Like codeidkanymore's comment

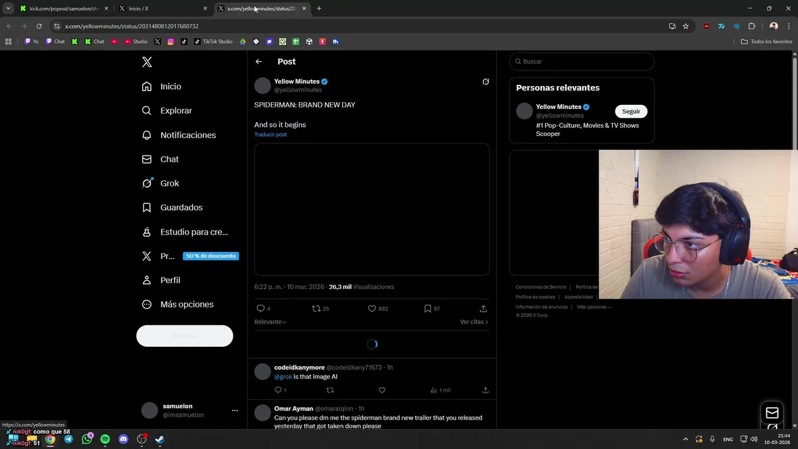click(x=382, y=390)
